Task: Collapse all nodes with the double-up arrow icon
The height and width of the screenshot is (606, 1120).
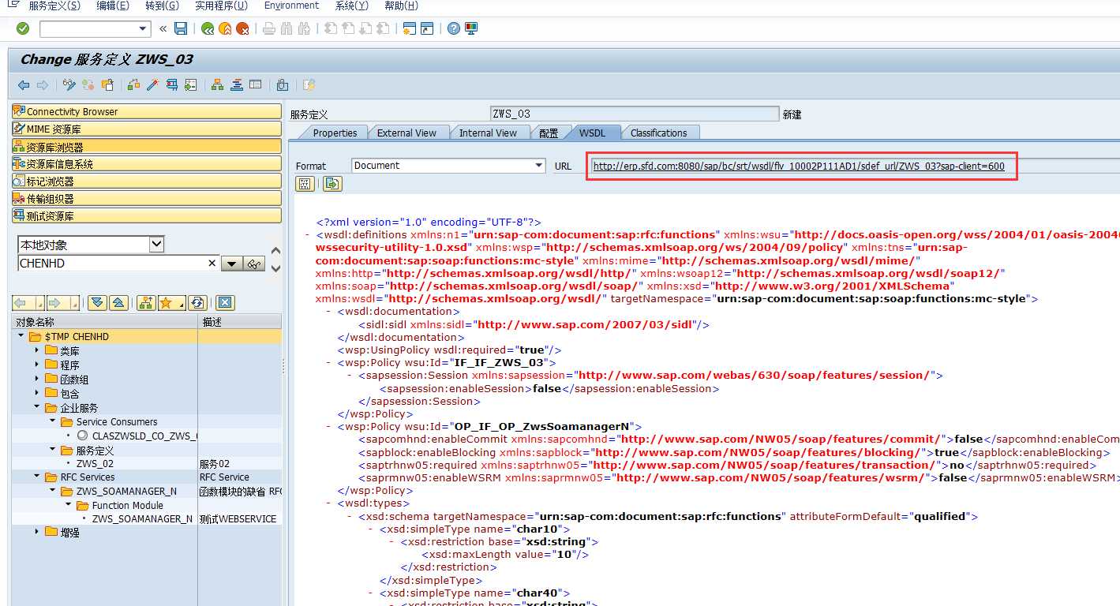Action: pos(118,302)
